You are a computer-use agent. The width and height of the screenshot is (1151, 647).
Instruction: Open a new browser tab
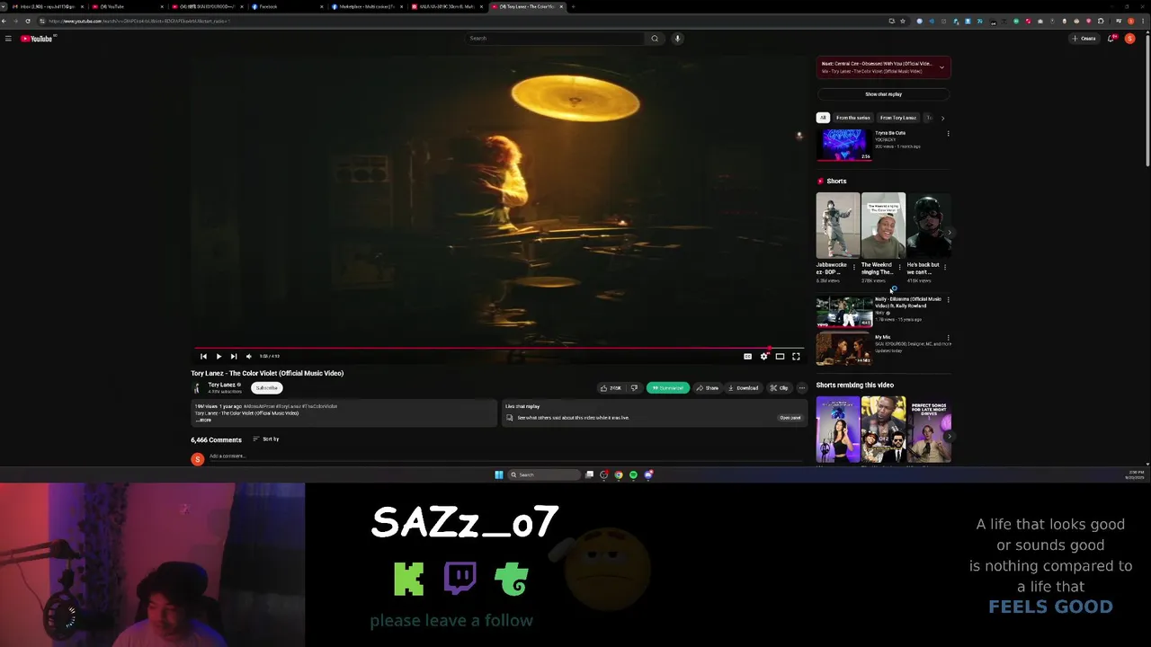click(574, 6)
